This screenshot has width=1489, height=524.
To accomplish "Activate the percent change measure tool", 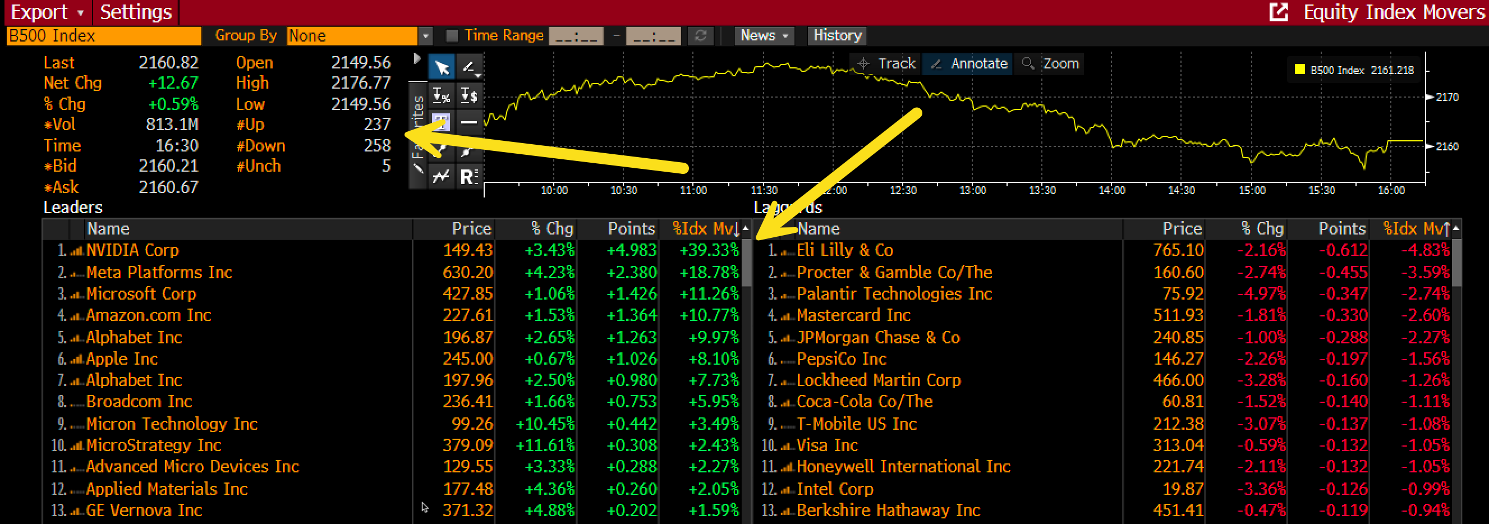I will click(442, 95).
